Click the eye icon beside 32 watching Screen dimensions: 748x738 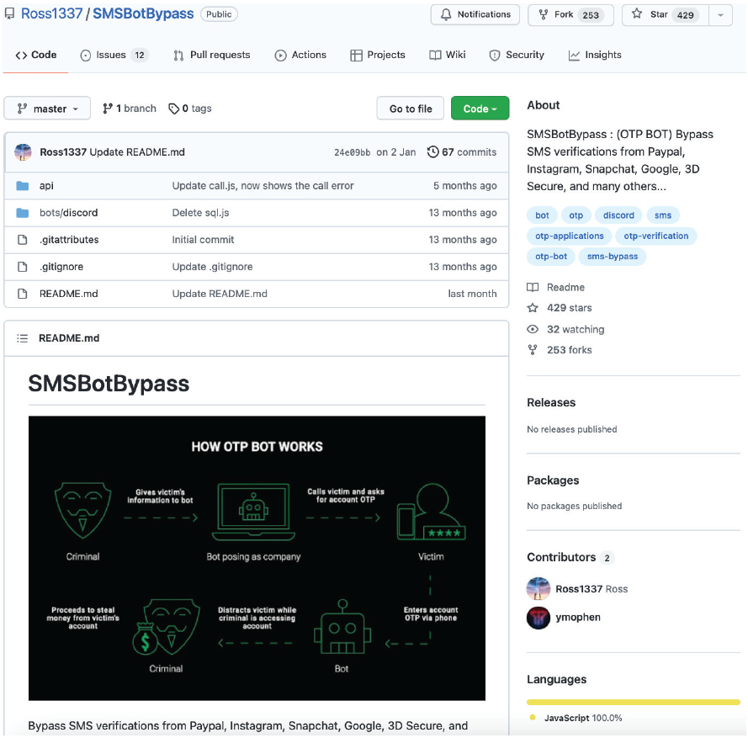533,329
